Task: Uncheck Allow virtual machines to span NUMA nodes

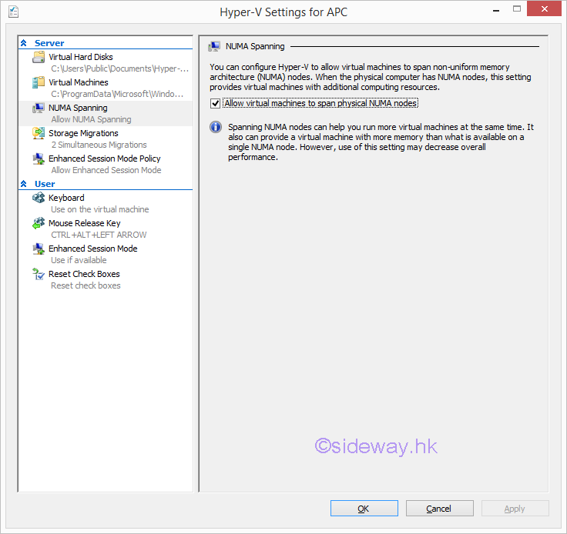Action: point(216,103)
